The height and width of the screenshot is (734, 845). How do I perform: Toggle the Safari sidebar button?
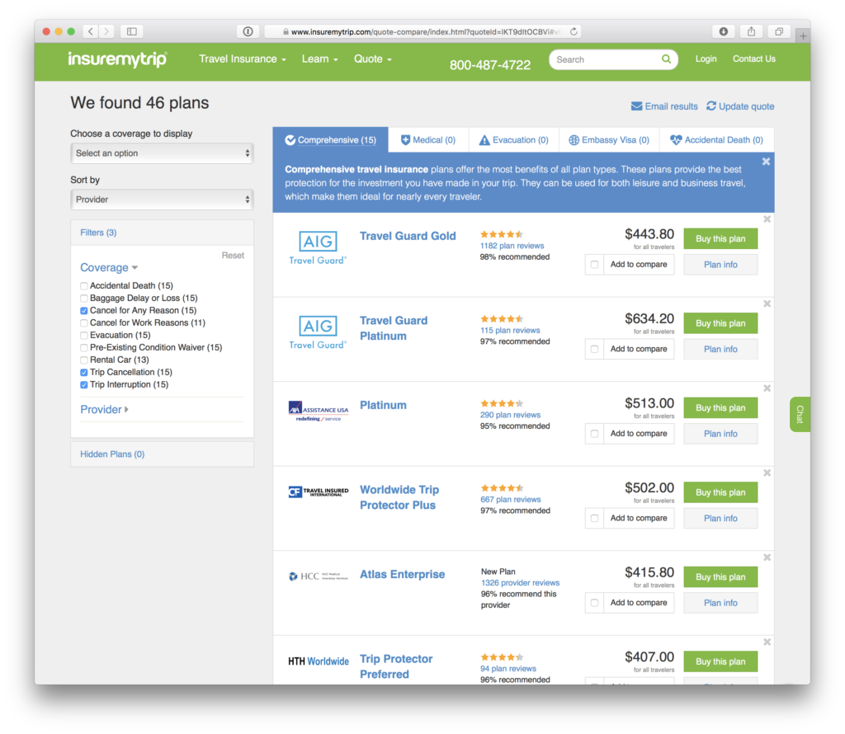click(x=131, y=31)
